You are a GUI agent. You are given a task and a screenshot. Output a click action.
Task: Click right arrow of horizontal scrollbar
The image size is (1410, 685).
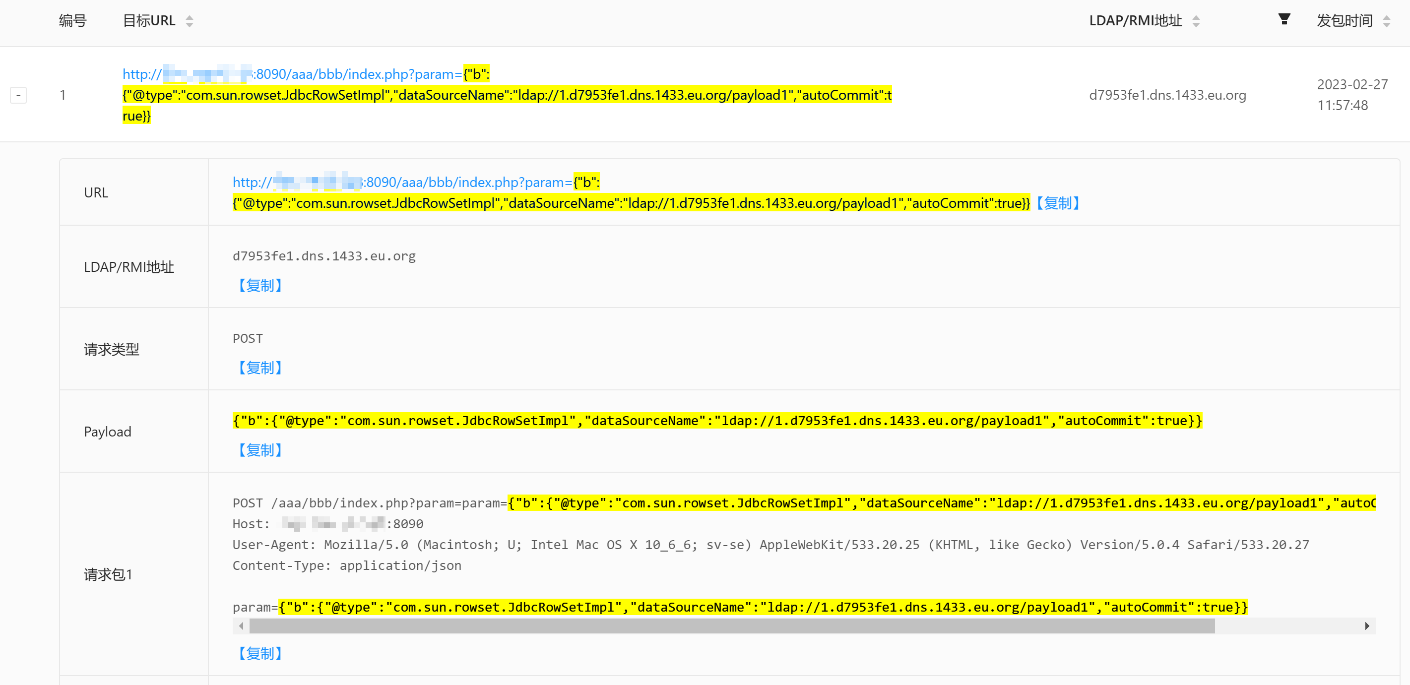1367,626
